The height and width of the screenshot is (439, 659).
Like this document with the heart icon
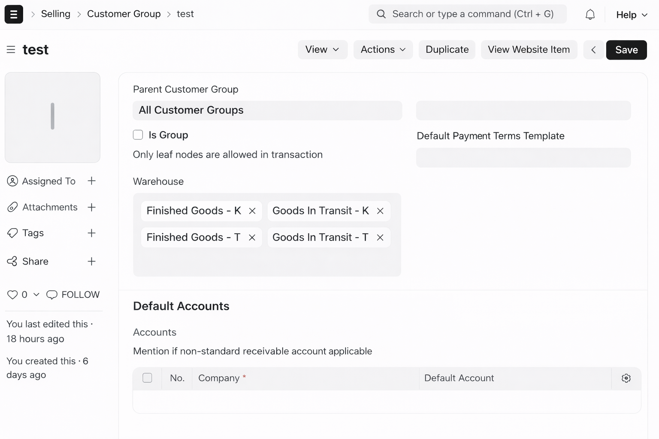(x=12, y=295)
